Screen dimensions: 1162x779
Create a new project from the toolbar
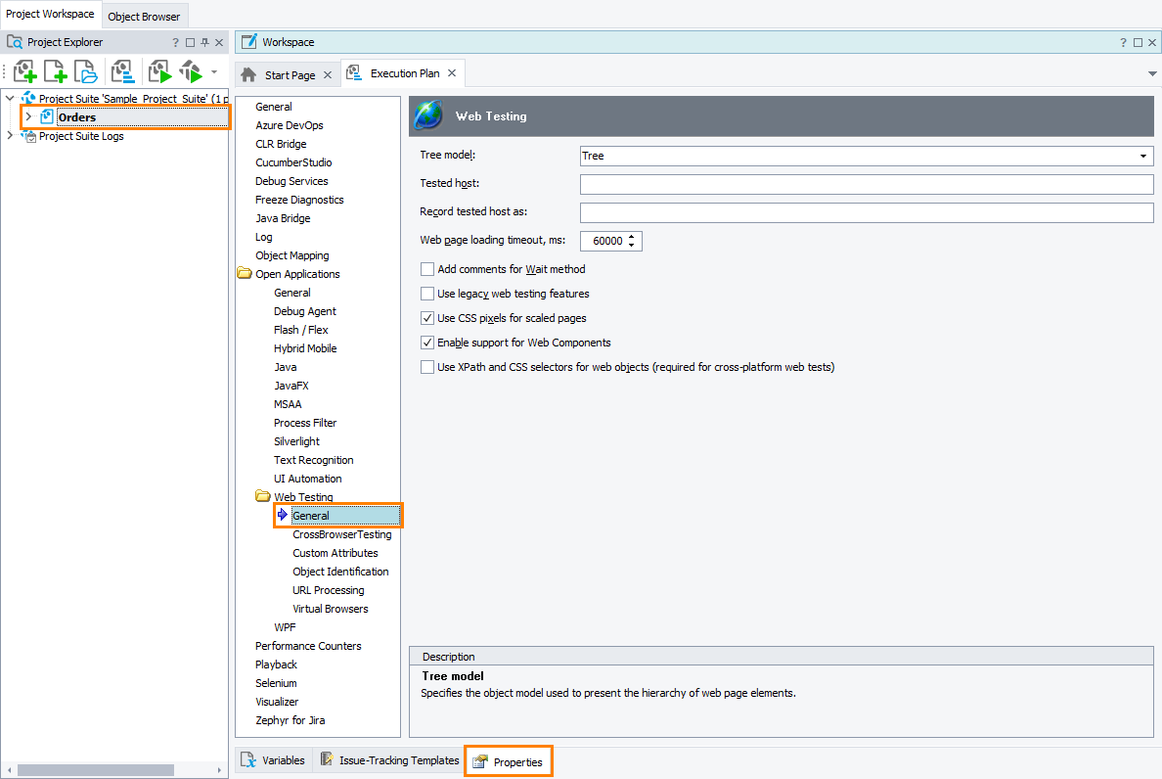pyautogui.click(x=24, y=70)
